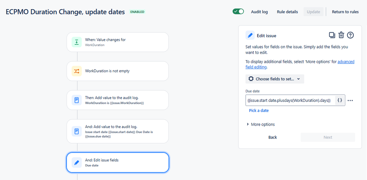
Task: Delete the component with the trash icon
Action: click(341, 35)
